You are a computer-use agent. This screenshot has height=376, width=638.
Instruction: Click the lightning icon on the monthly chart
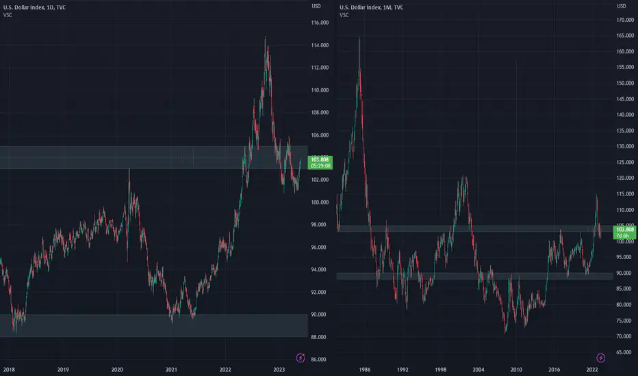[600, 358]
